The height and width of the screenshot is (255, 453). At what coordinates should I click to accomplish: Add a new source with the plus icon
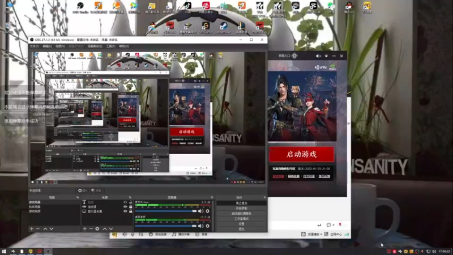(84, 229)
